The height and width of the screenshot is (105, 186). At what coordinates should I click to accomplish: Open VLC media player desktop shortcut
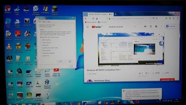click(x=9, y=48)
